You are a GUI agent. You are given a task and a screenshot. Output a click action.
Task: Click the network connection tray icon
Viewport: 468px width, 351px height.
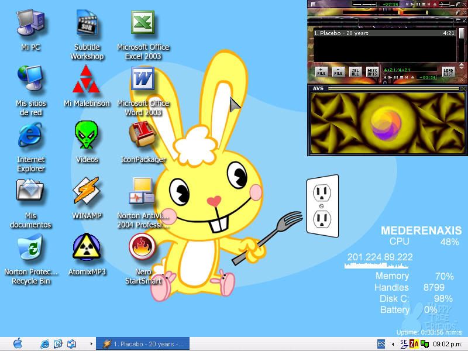pos(425,344)
